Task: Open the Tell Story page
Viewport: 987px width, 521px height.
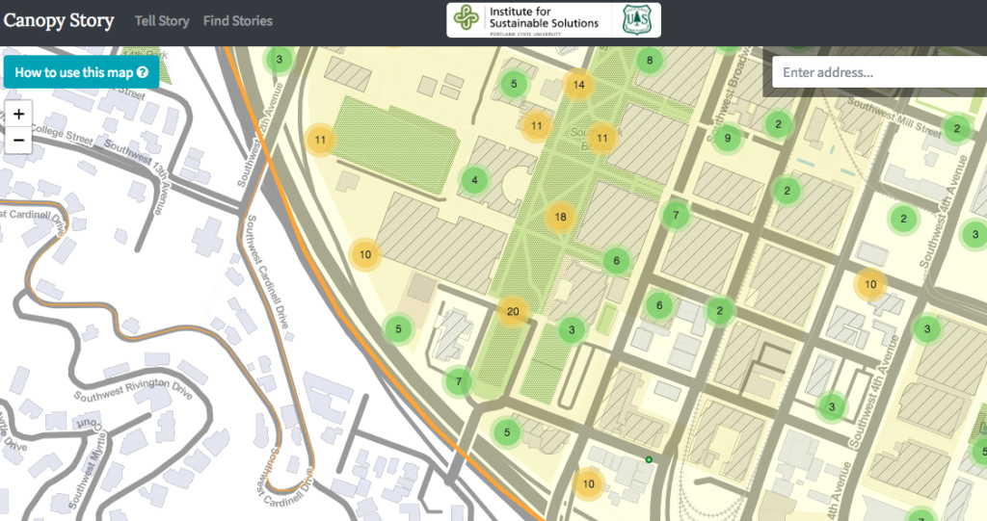Action: pyautogui.click(x=162, y=21)
